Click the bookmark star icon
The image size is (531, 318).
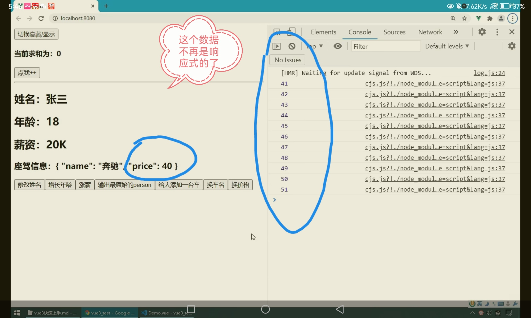pos(464,18)
